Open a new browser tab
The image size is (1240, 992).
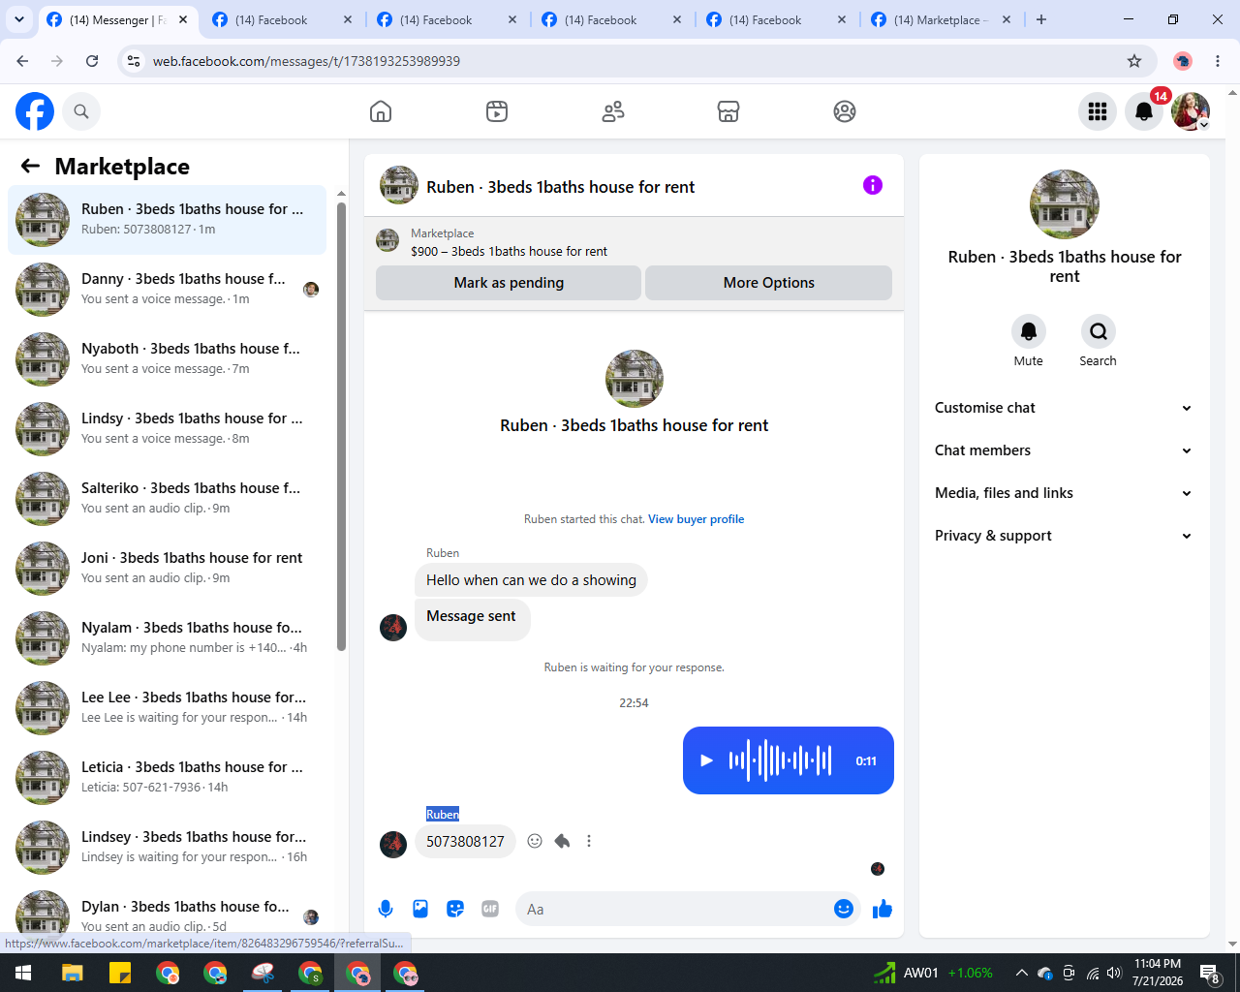point(1041,19)
